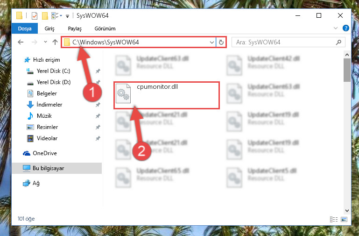Open recent locations dropdown arrow
Screen dimensions: 359x236
pos(45,42)
